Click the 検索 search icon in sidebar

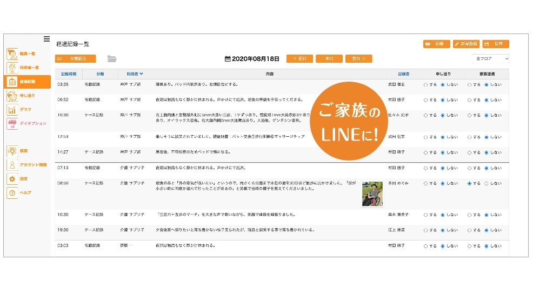click(12, 151)
